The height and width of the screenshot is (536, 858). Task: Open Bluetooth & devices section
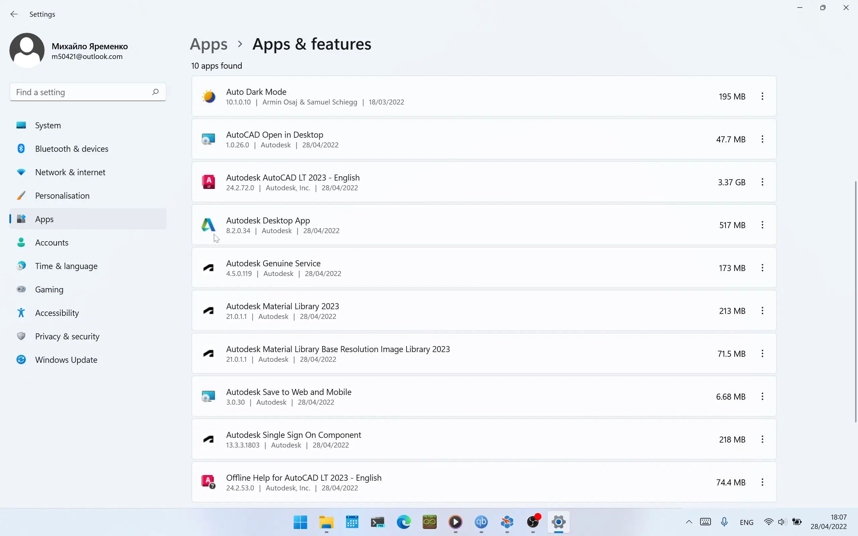[x=72, y=149]
